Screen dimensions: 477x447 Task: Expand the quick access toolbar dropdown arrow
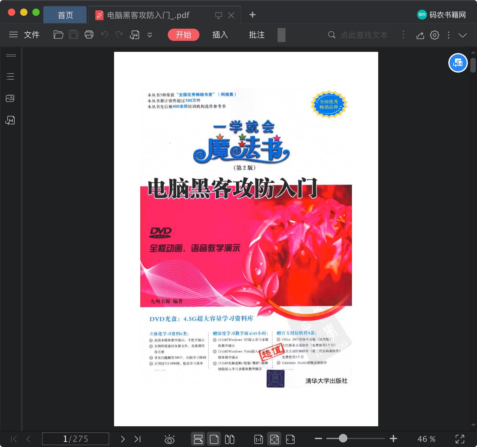(x=150, y=35)
